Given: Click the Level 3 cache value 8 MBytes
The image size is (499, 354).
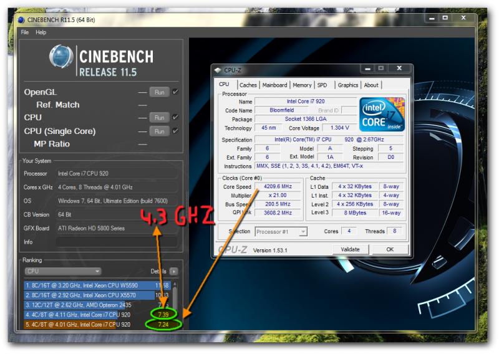Looking at the screenshot, I should click(355, 213).
